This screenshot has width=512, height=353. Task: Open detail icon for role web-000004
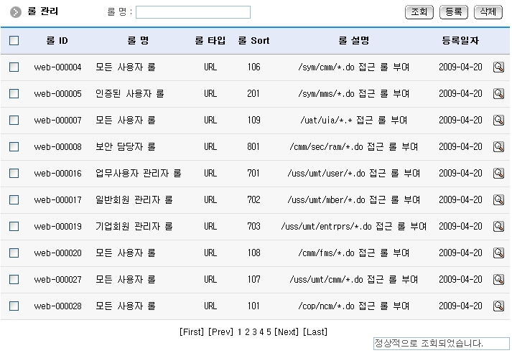498,67
